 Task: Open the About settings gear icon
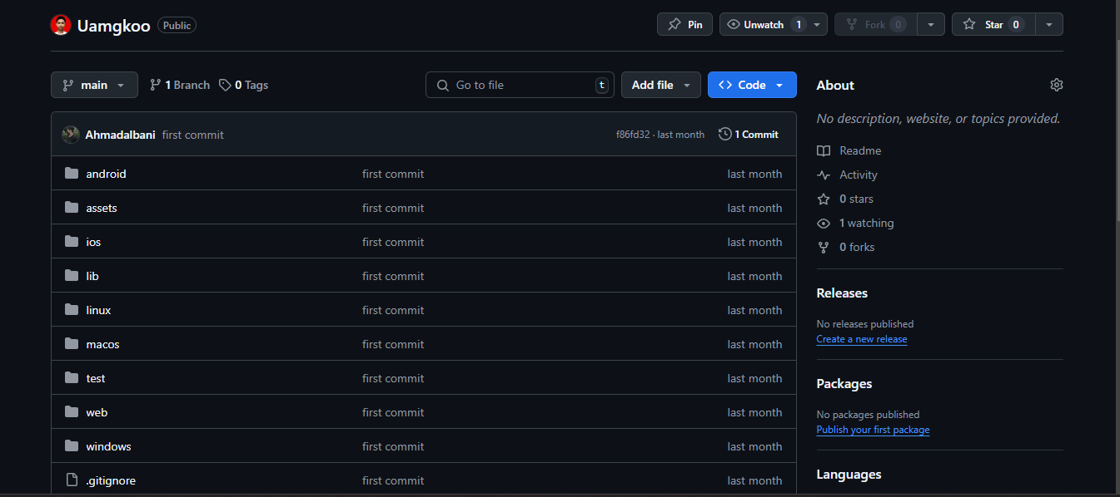point(1056,85)
